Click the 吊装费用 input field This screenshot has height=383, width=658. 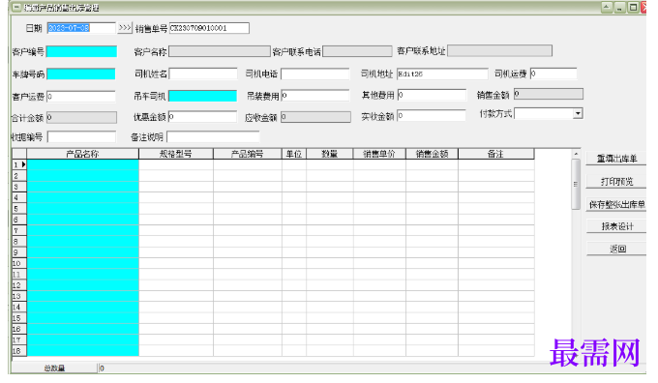click(x=315, y=95)
